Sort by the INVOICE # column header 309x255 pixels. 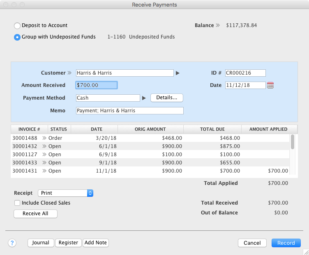[29, 129]
